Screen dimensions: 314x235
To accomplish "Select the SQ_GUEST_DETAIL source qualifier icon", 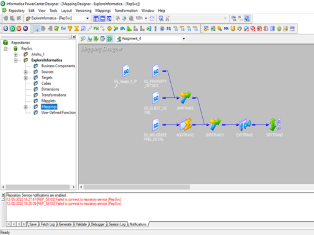I will tap(156, 98).
